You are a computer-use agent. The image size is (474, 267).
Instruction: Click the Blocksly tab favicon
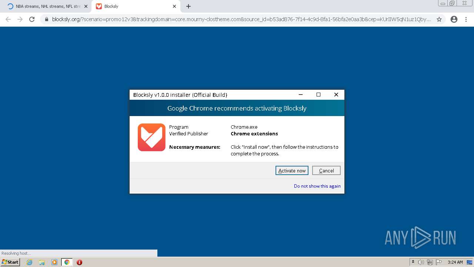(99, 6)
